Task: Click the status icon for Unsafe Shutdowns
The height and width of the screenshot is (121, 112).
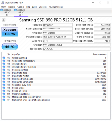Action: [4, 94]
